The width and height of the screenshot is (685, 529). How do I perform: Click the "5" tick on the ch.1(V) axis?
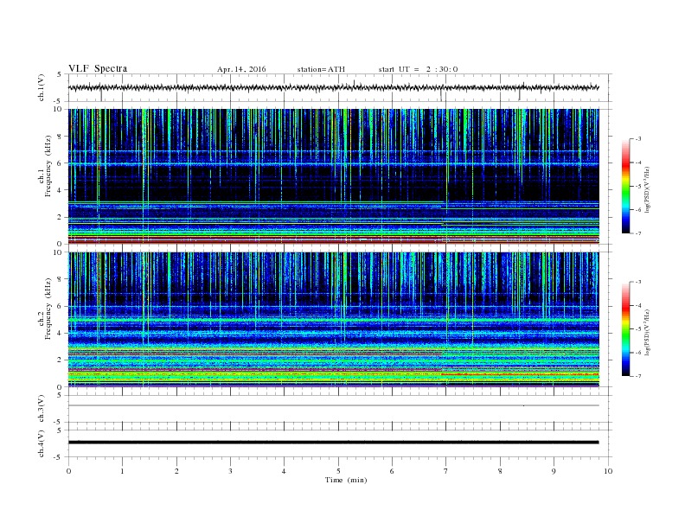60,74
